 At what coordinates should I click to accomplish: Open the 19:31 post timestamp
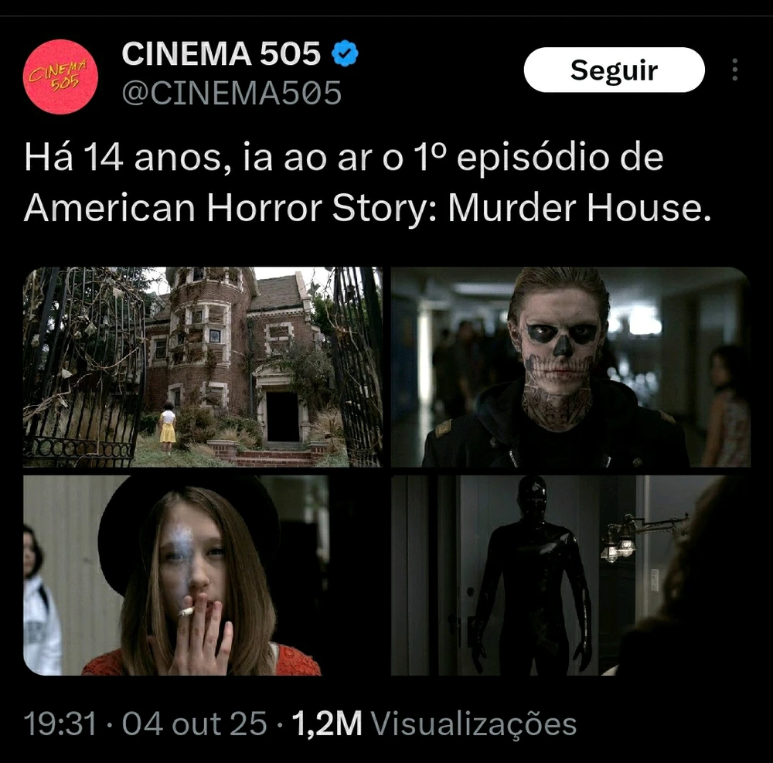tap(60, 724)
